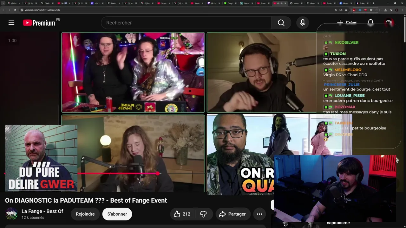Screen dimensions: 406x228
Task: Click the Rejoindre button
Action: (85, 214)
